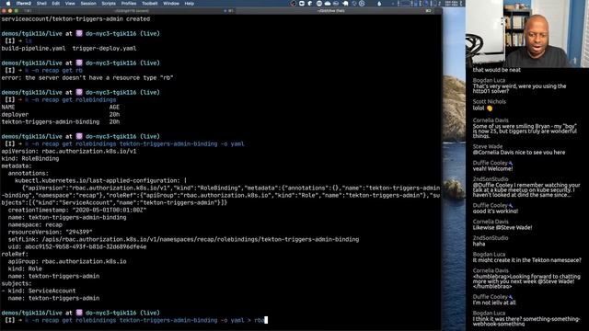
Task: Click the 'selfLink' path line
Action: (x=183, y=239)
